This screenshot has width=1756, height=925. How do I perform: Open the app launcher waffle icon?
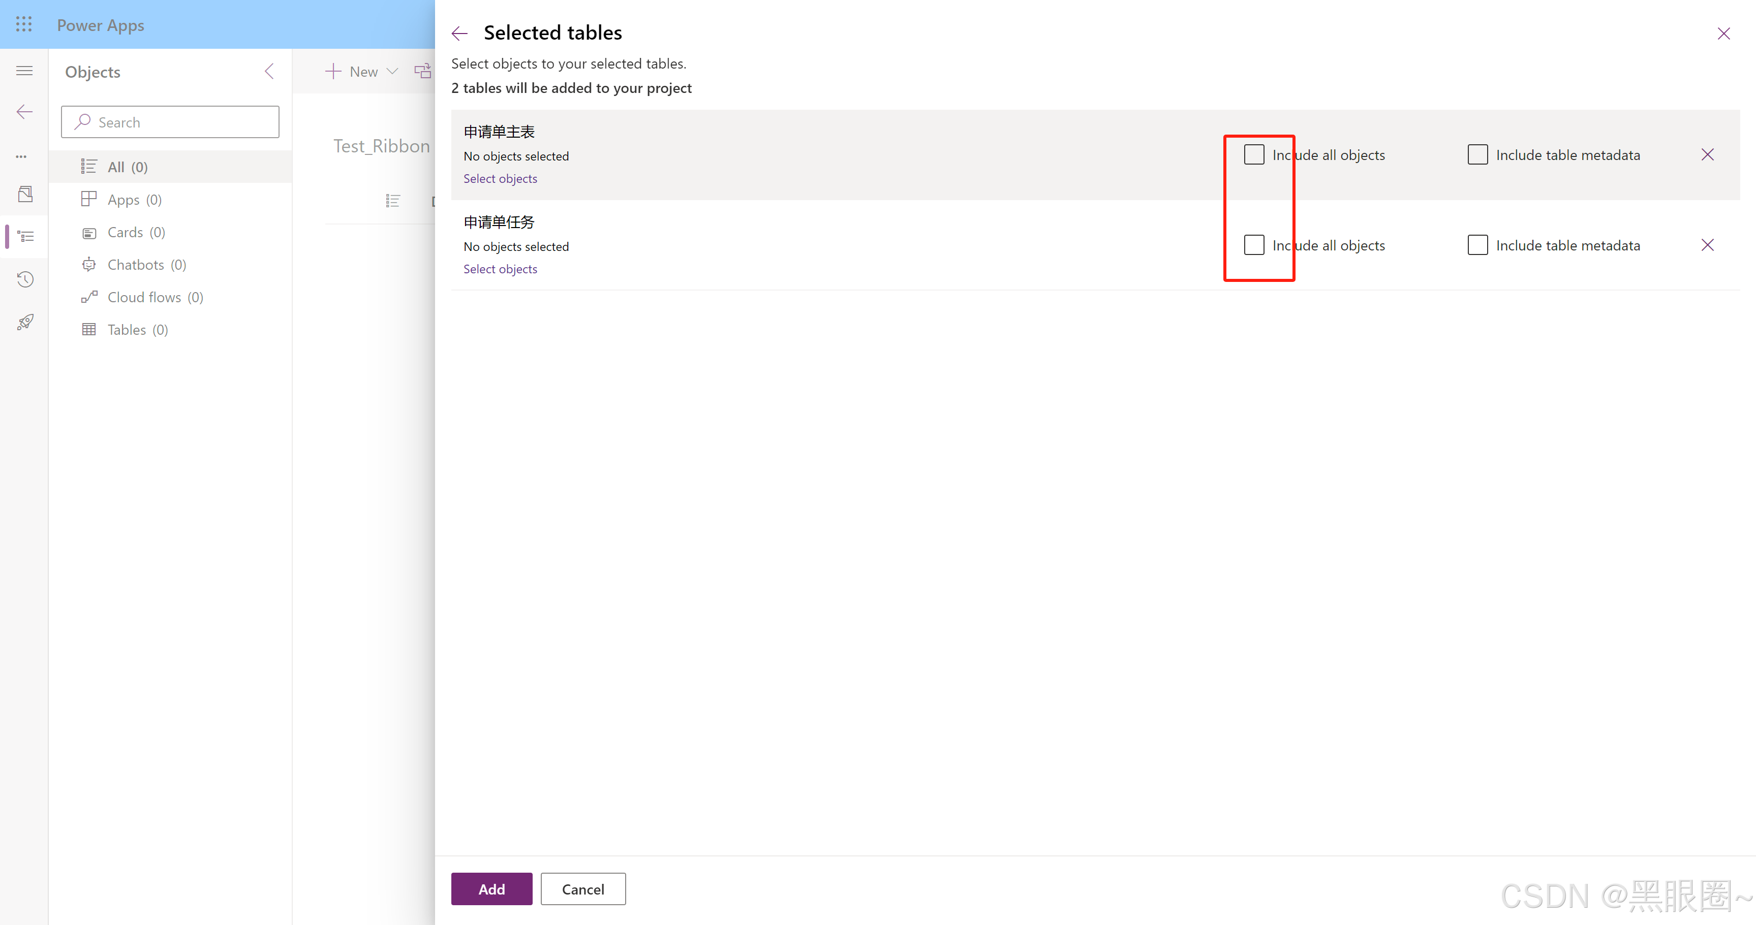(24, 24)
